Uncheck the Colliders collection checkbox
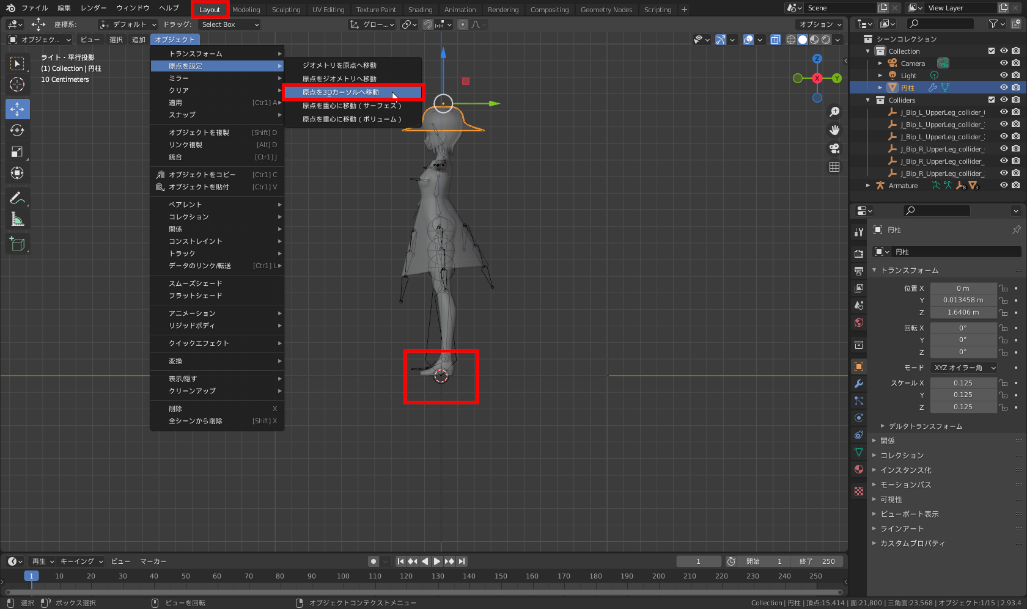1027x609 pixels. (992, 100)
